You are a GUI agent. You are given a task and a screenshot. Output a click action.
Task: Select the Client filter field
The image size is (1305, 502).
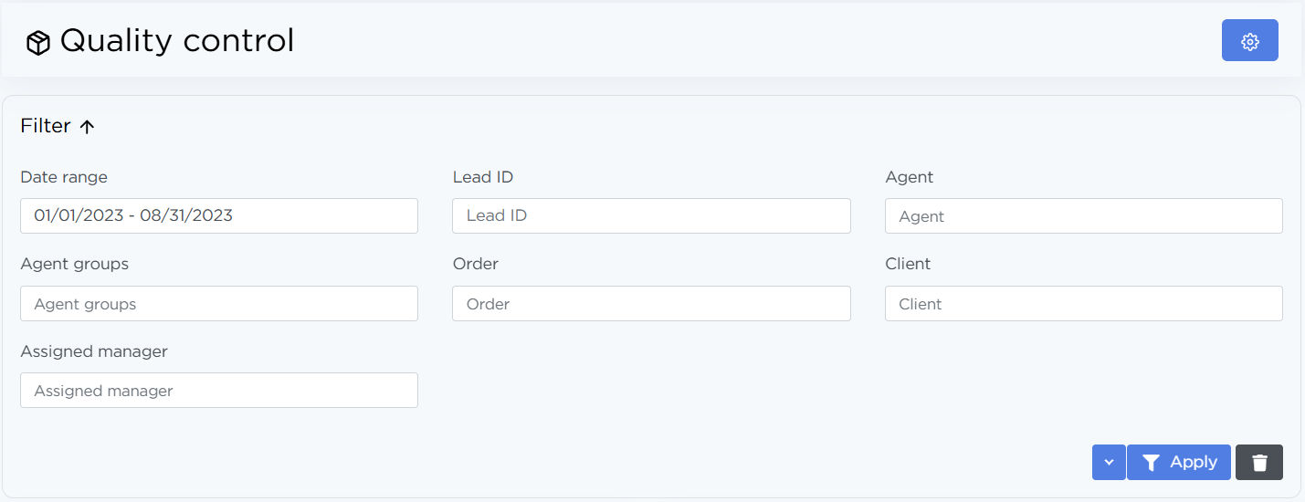coord(1083,304)
